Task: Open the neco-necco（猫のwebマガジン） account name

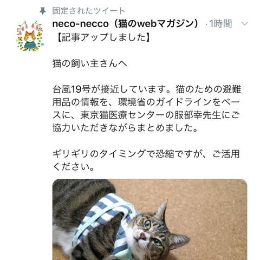Action: click(126, 24)
